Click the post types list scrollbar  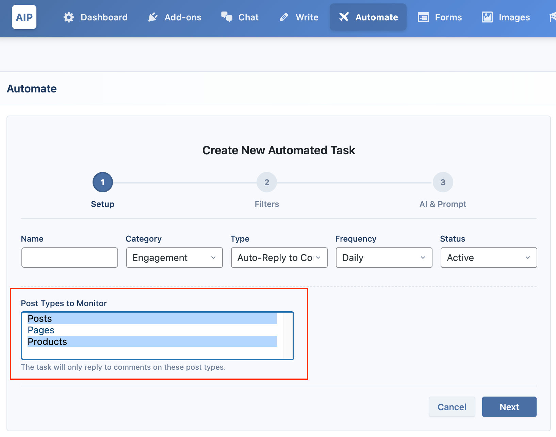(288, 336)
